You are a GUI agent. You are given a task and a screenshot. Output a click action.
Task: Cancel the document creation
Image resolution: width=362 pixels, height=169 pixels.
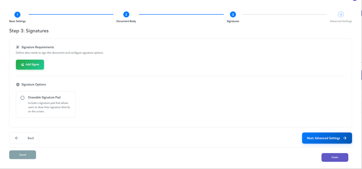[x=23, y=155]
